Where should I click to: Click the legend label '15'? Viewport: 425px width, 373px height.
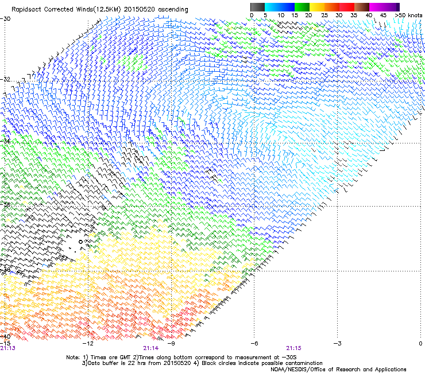pyautogui.click(x=295, y=15)
